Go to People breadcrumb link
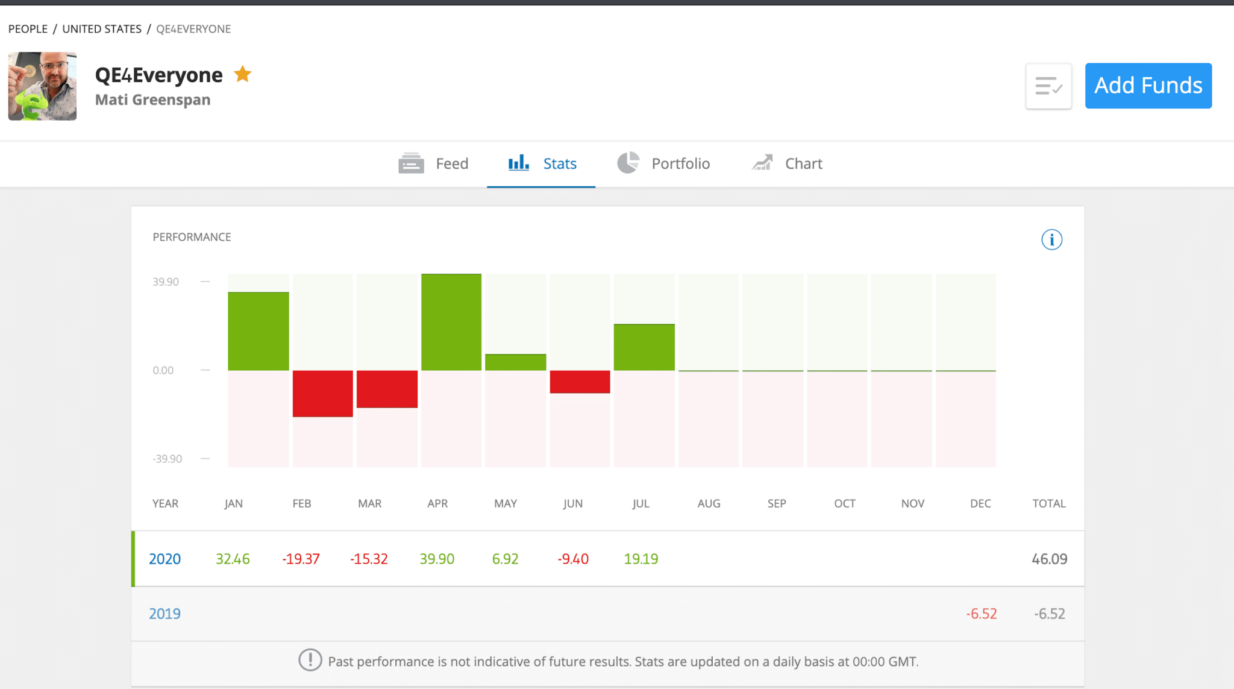 click(28, 29)
